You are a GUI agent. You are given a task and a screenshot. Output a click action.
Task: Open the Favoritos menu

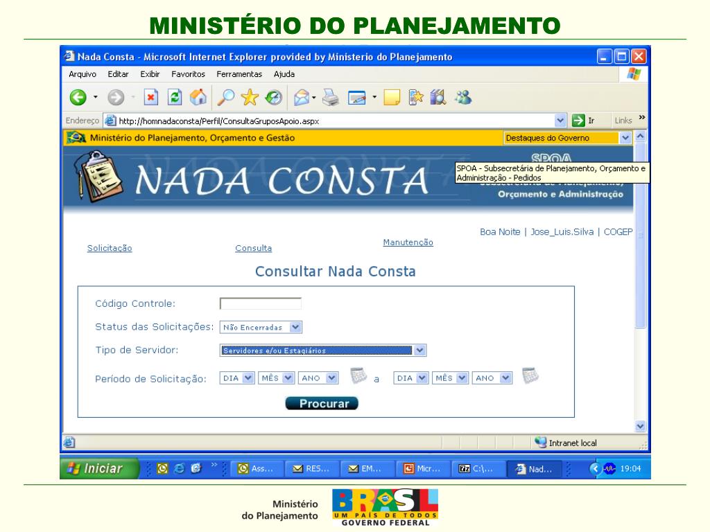pos(188,74)
